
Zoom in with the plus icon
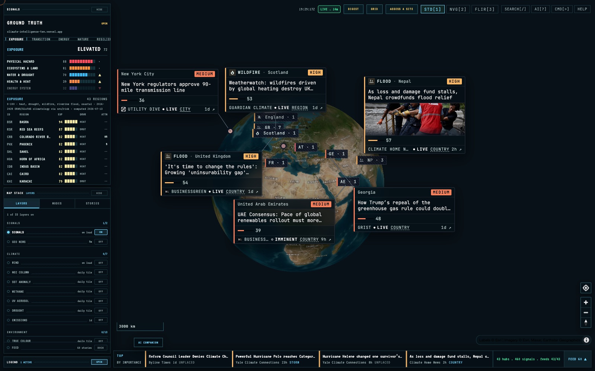tap(586, 302)
